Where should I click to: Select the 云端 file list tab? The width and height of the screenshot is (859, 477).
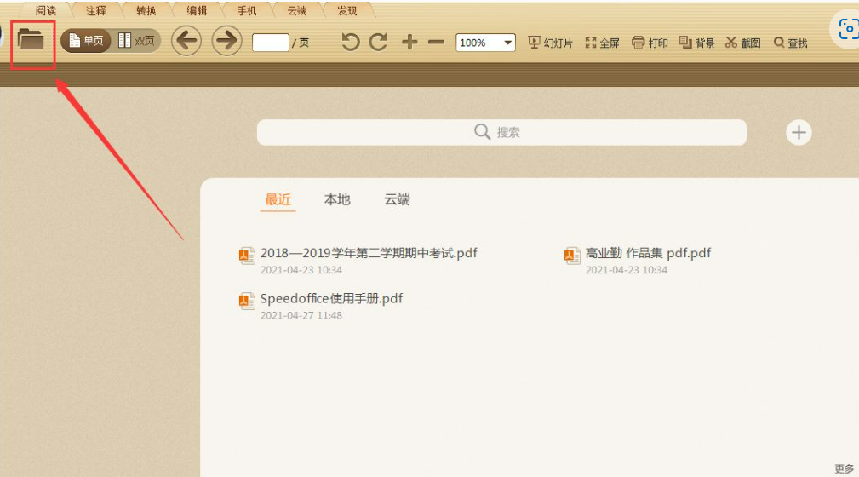398,199
